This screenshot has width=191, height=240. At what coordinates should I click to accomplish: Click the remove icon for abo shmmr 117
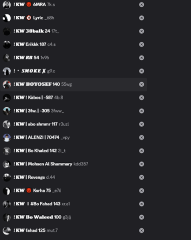coord(142,124)
